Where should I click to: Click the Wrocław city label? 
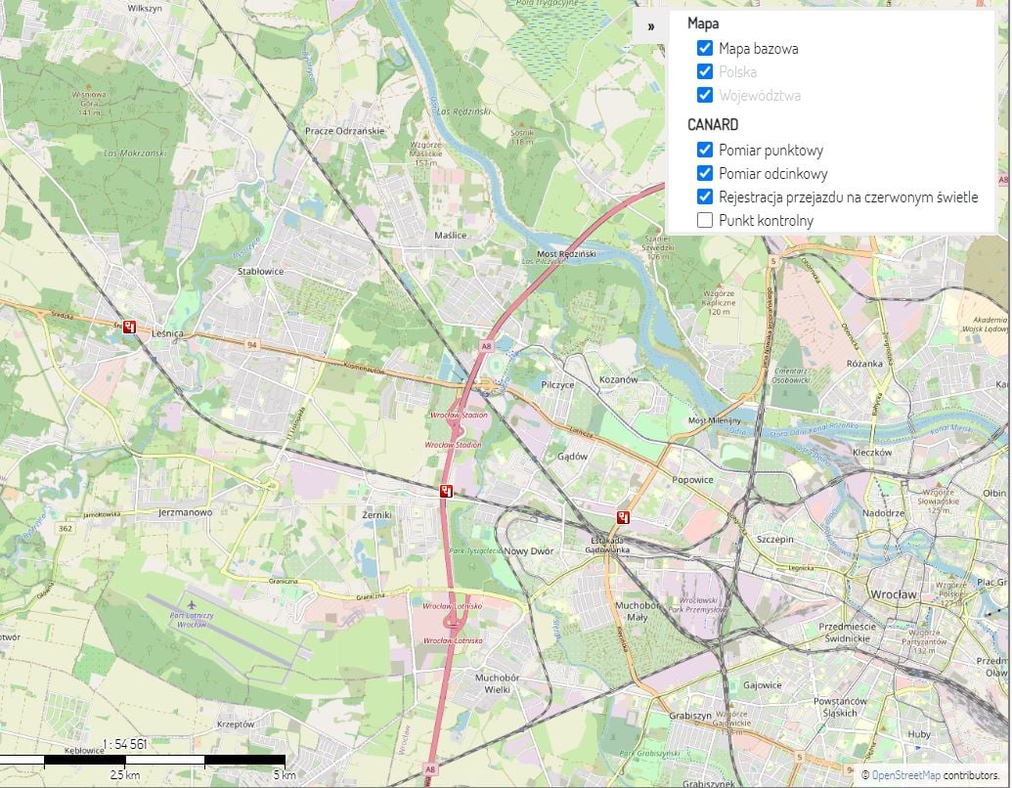tap(894, 593)
